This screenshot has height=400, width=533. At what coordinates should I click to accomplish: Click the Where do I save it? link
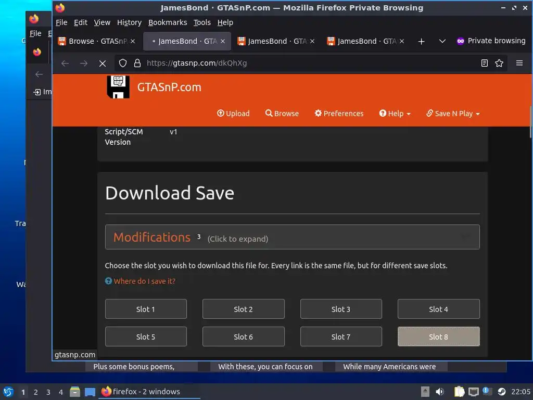click(145, 281)
